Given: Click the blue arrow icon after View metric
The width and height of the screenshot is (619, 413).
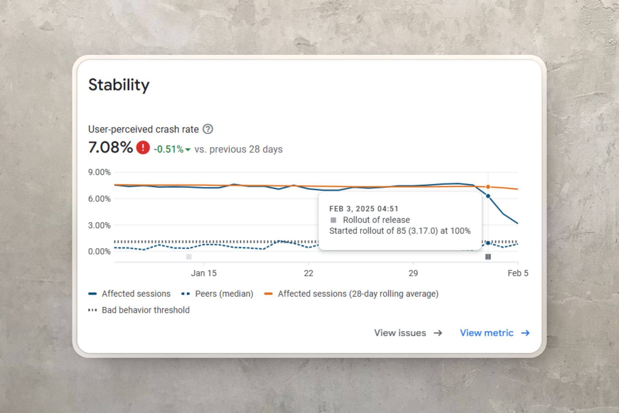Looking at the screenshot, I should coord(526,333).
